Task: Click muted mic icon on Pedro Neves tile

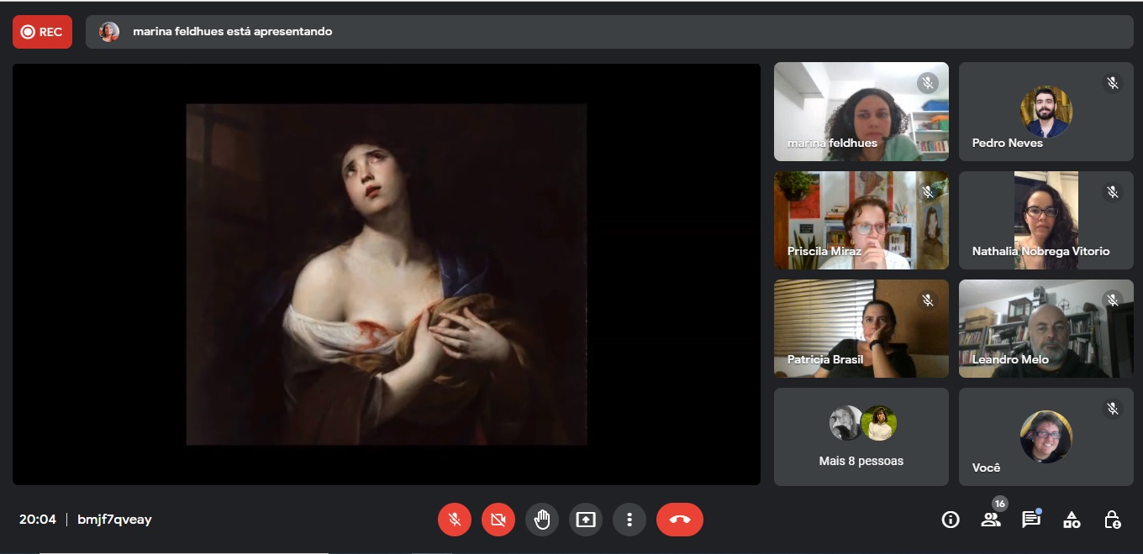Action: pyautogui.click(x=1113, y=83)
